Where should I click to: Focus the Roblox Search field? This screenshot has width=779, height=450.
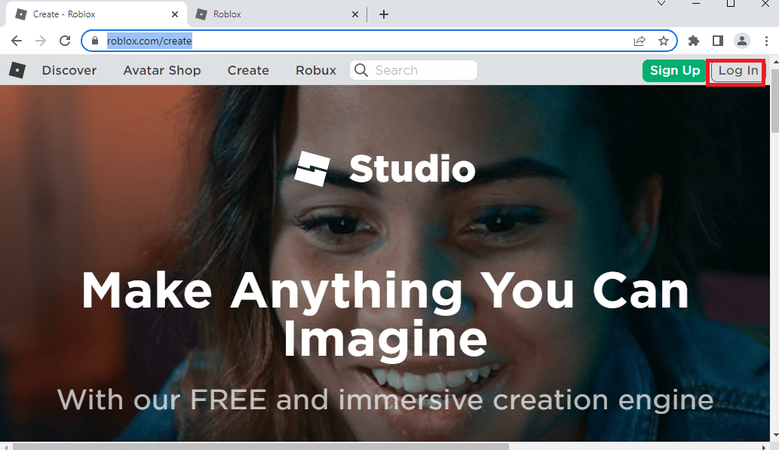click(413, 70)
